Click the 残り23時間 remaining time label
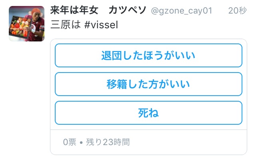The width and height of the screenshot is (256, 161). pos(108,142)
